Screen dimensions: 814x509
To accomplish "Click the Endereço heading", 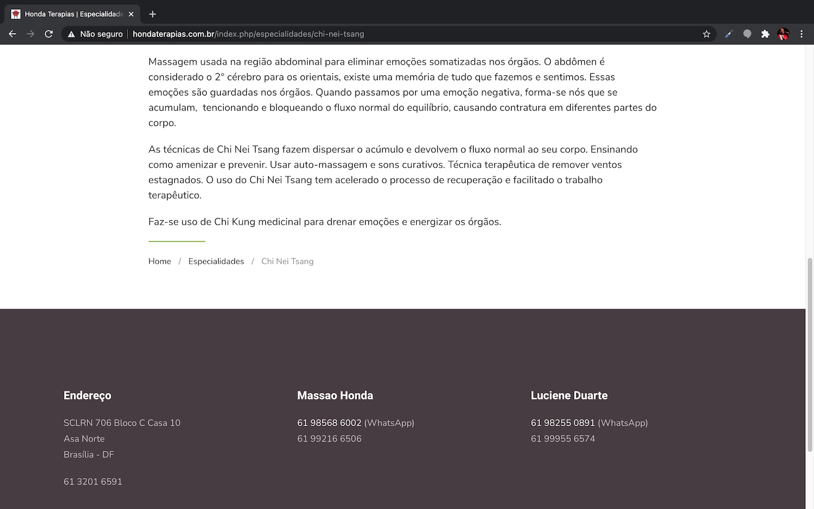I will pos(87,396).
